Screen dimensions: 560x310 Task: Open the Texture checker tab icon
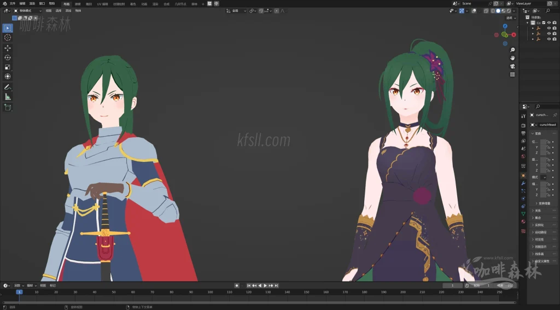tap(523, 231)
